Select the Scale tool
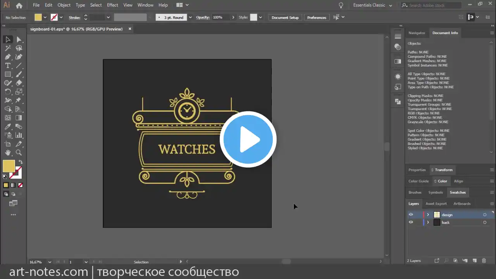 click(19, 92)
